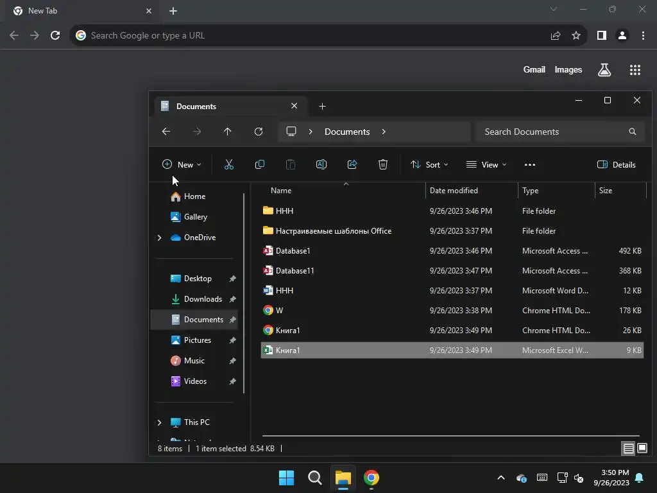Select the Настраиваемые шаблоны Office folder

pyautogui.click(x=452, y=231)
